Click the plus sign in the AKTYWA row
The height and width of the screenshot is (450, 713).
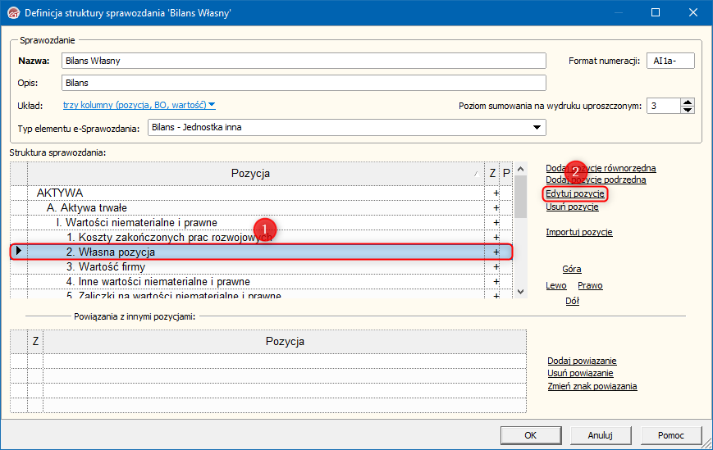tap(496, 193)
